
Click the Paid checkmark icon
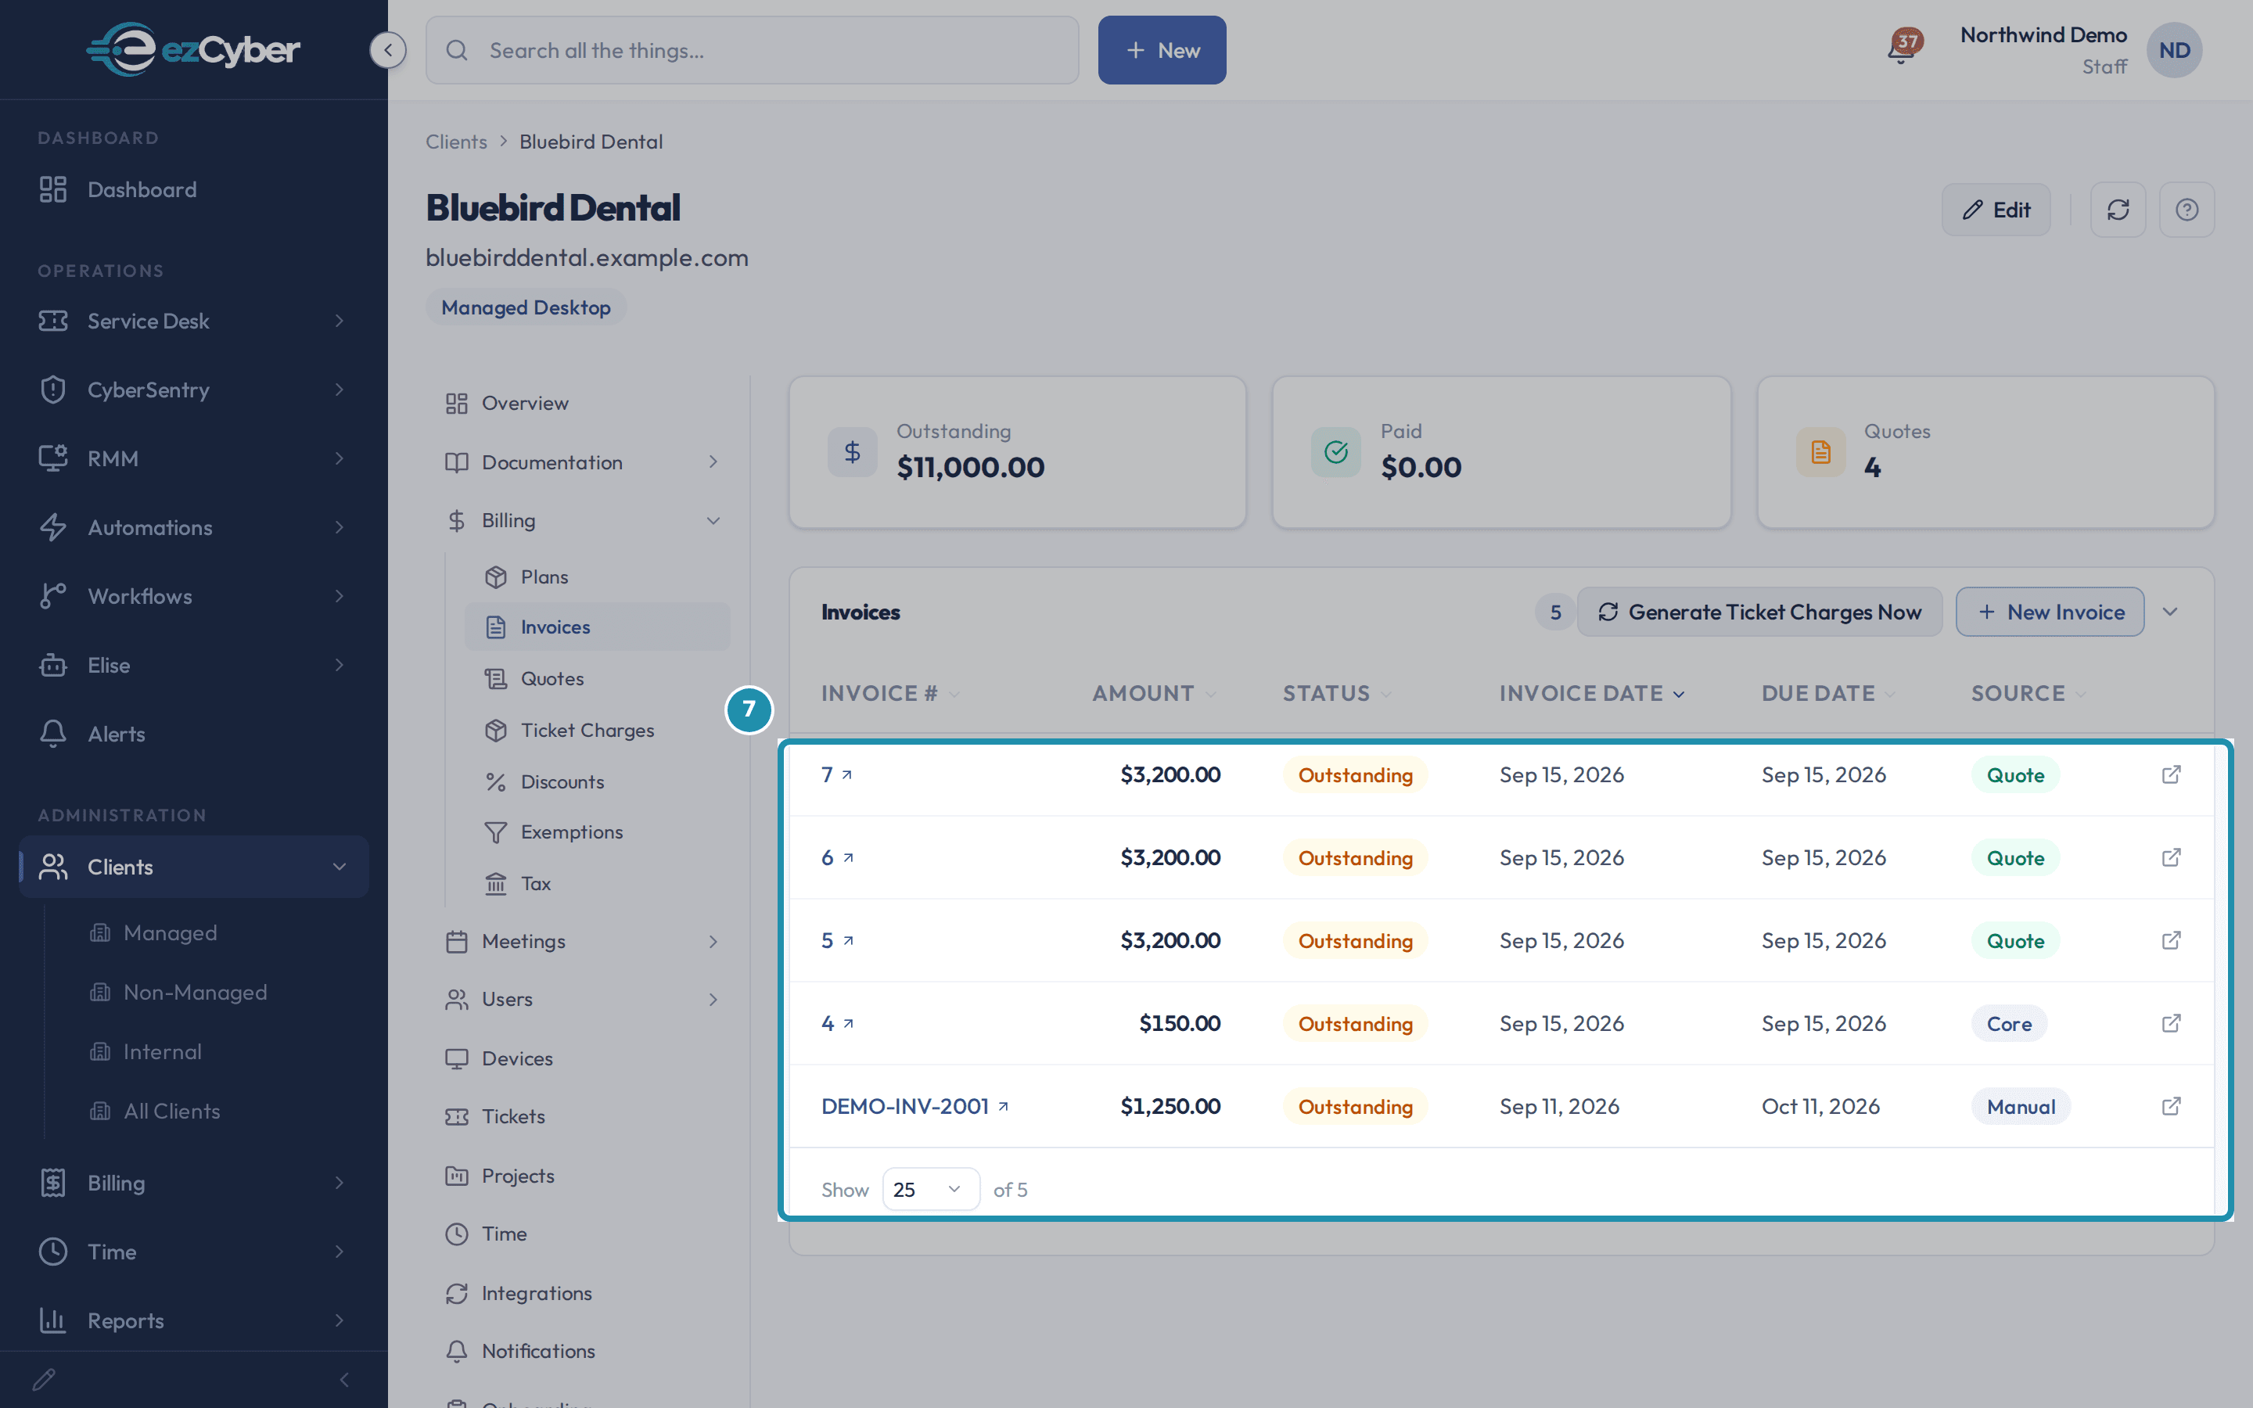click(1336, 453)
